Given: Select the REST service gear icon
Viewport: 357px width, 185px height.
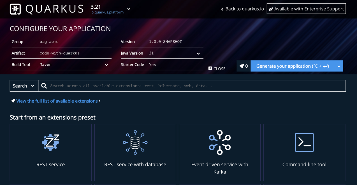Looking at the screenshot, I should (x=51, y=142).
